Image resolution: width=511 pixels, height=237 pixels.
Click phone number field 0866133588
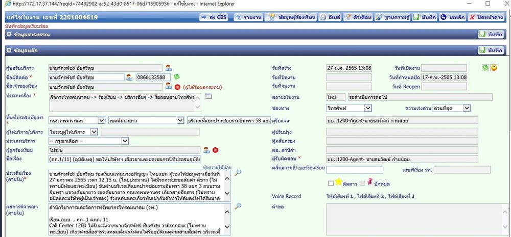point(153,77)
